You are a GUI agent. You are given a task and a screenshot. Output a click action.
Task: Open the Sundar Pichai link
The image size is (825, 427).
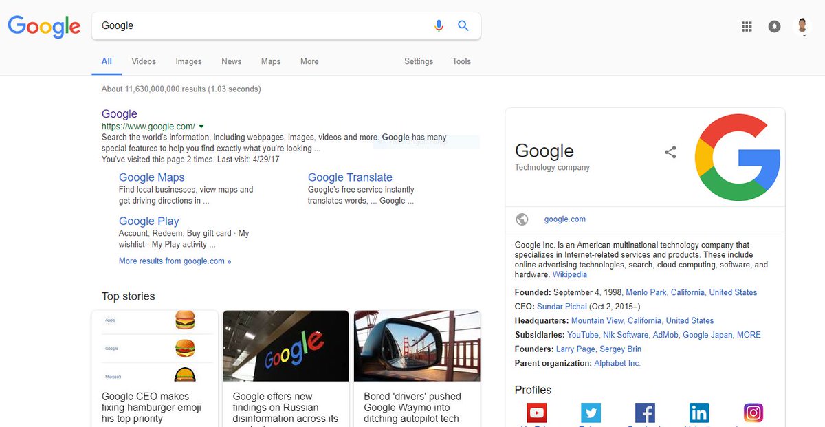(560, 307)
